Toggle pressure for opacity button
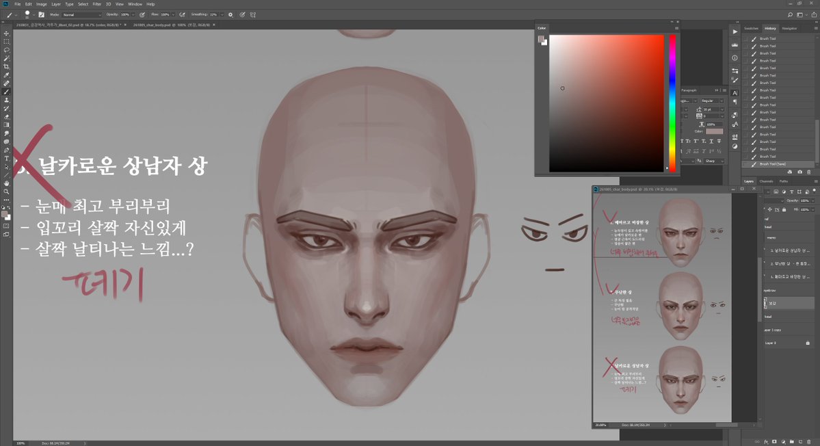820x446 pixels. (142, 14)
